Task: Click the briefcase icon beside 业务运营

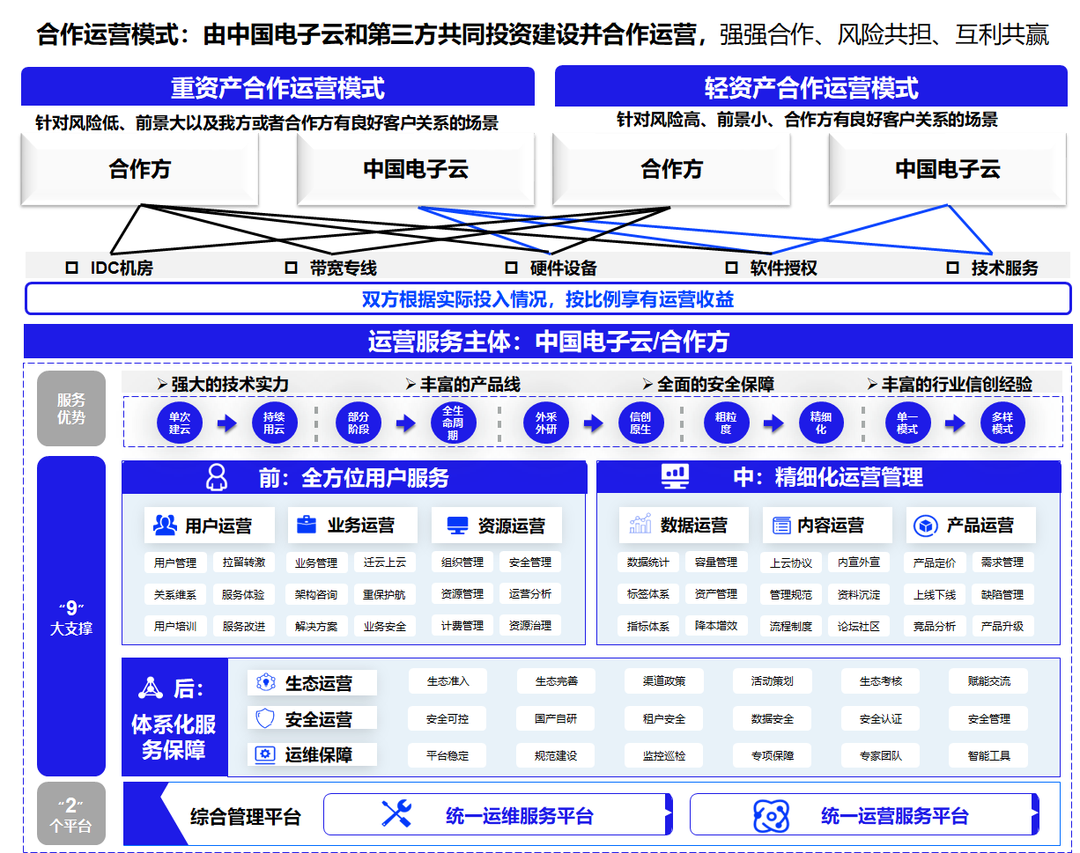Action: (306, 525)
